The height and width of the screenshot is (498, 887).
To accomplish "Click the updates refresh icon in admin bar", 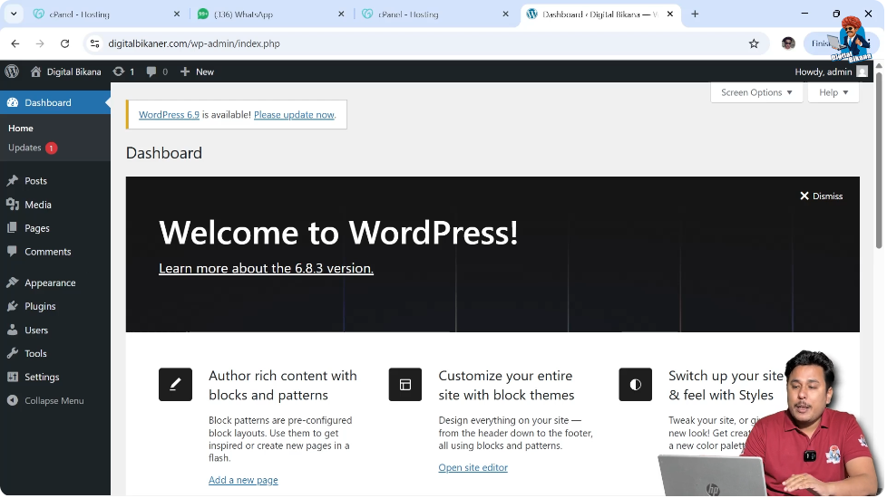I will click(118, 72).
